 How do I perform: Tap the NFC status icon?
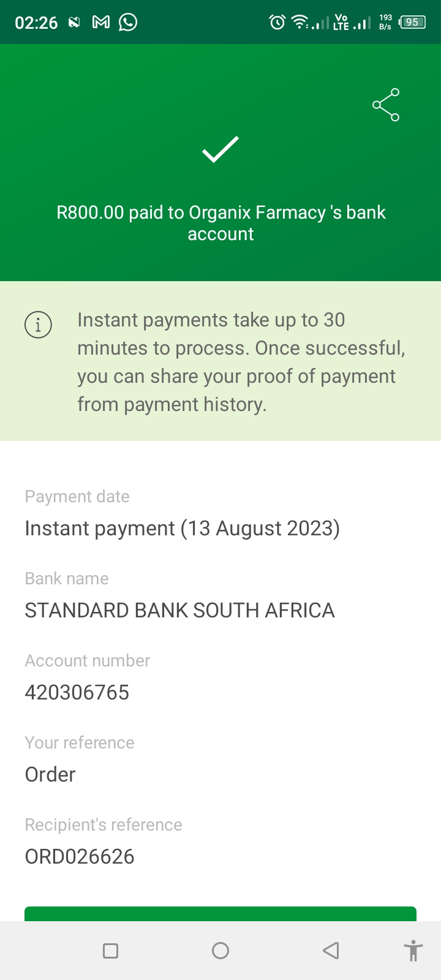point(74,23)
